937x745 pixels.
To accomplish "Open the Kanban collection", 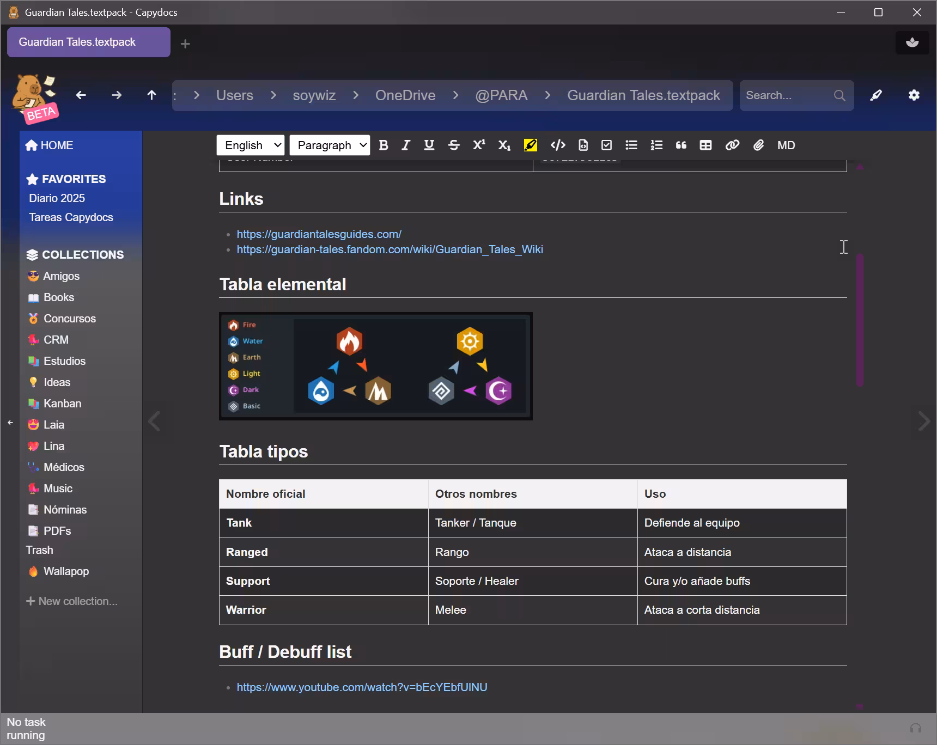I will 62,404.
